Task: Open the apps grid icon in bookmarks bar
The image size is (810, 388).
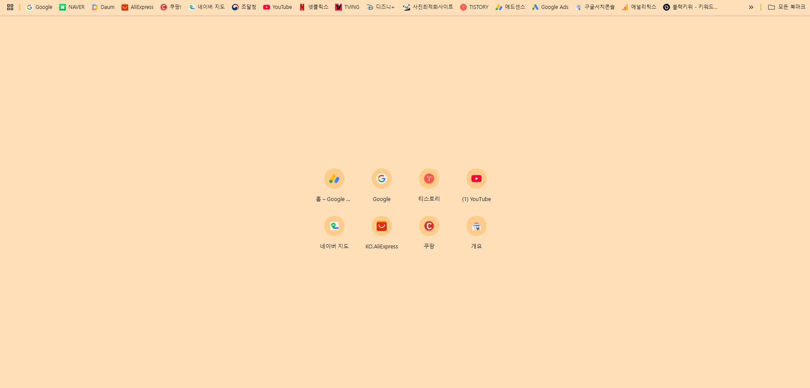Action: (10, 7)
